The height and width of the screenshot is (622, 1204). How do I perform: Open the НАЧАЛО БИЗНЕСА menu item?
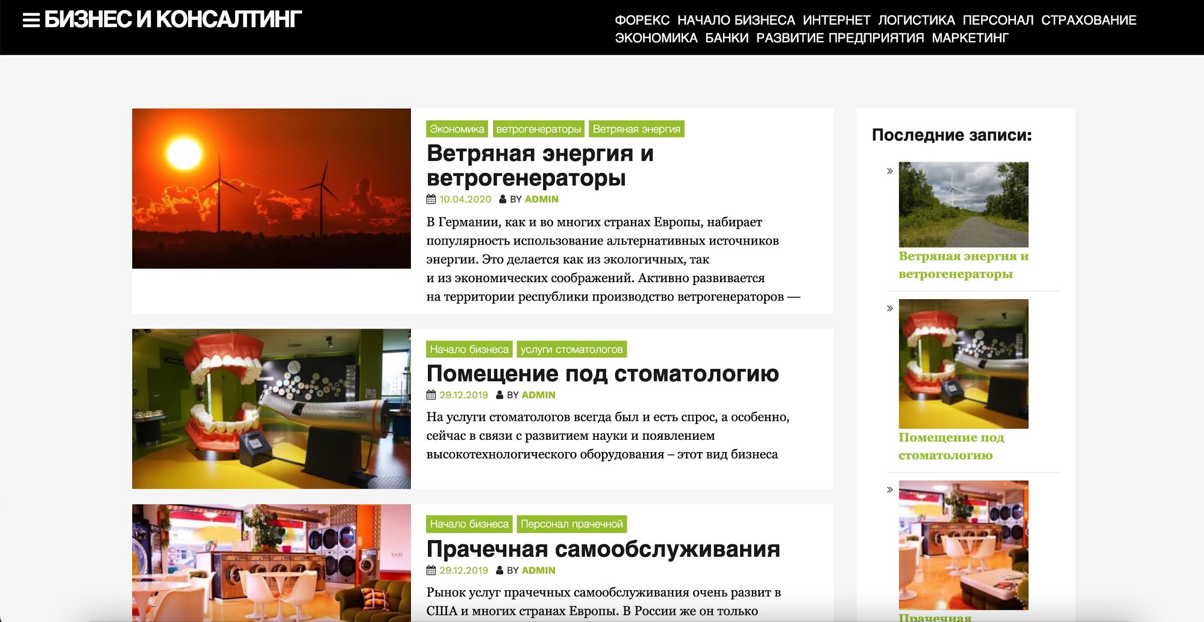pyautogui.click(x=736, y=20)
